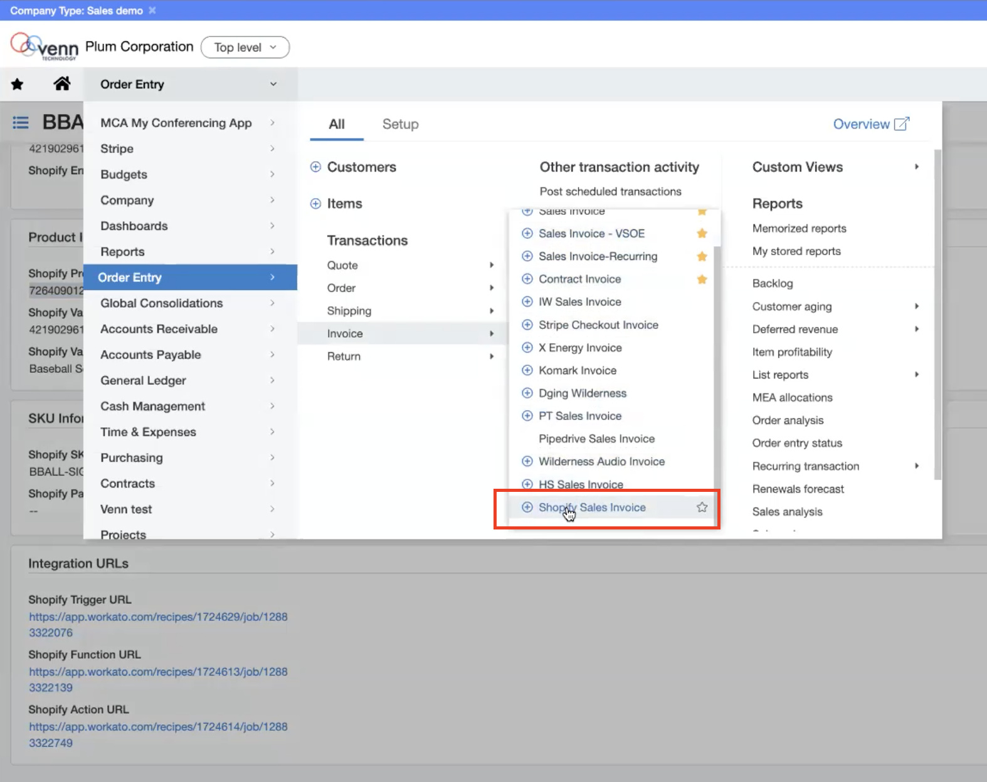987x782 pixels.
Task: Open Shopify Action URL link
Action: pyautogui.click(x=158, y=734)
